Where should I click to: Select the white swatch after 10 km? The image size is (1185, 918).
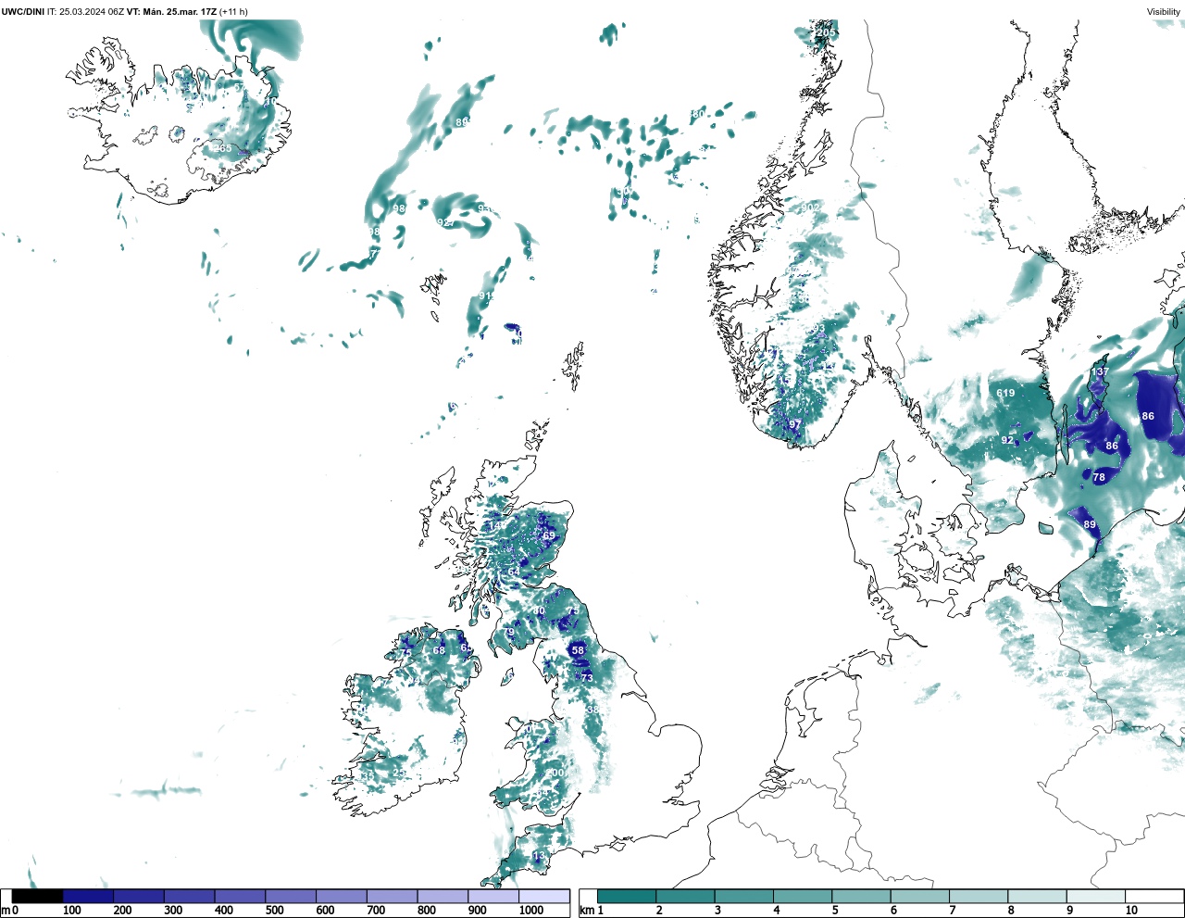1154,897
